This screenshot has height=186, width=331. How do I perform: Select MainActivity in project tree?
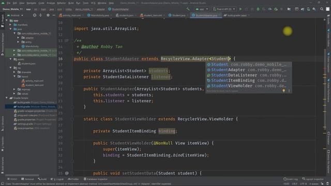30,46
